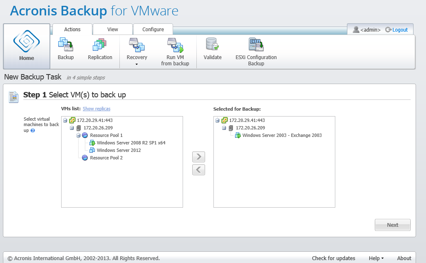Switch to the Configure tab
Screen dimensions: 426x263
click(x=153, y=30)
